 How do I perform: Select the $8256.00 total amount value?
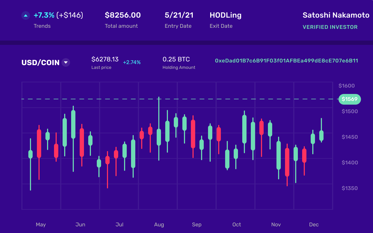pos(123,15)
